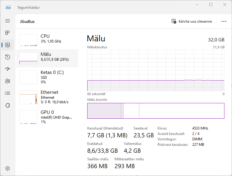This screenshot has height=176, width=232.
Task: Click the 'Intel(R) UHD Grap...' GPU name
Action: point(56,117)
